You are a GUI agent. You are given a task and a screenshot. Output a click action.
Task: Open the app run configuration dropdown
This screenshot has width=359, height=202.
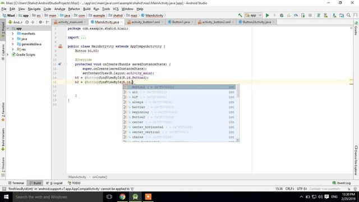[253, 15]
